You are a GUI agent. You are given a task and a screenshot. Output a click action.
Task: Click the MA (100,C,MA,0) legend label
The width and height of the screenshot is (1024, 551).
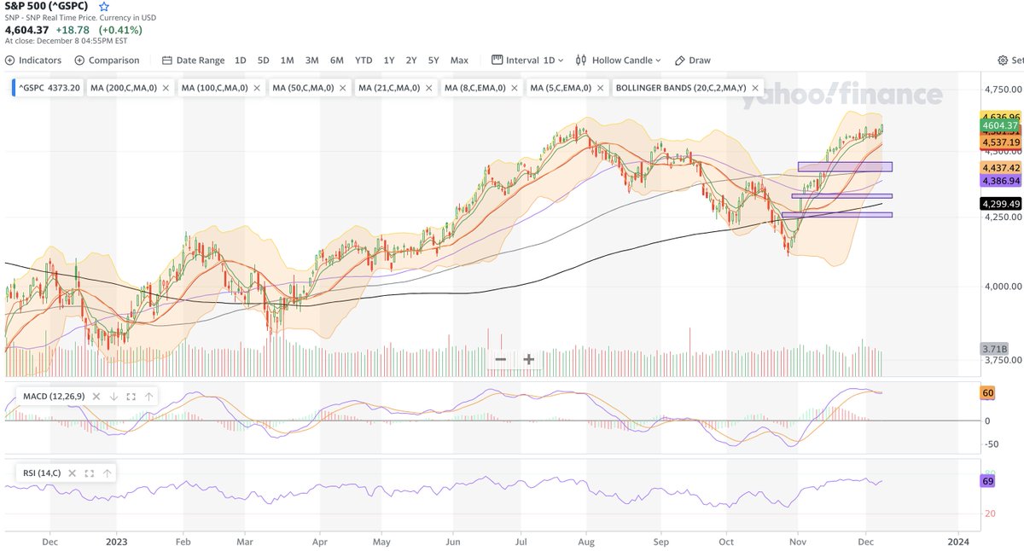point(213,88)
